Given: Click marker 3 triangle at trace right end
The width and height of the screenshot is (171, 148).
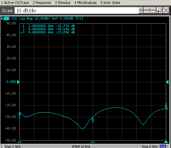Looking at the screenshot, I should pos(166,107).
